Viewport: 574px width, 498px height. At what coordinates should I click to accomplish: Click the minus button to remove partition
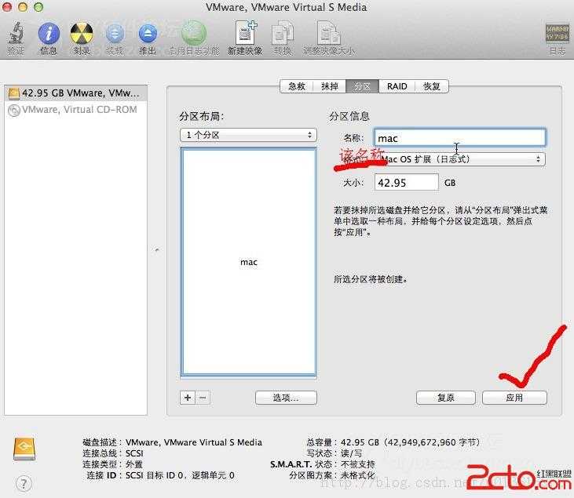click(203, 398)
